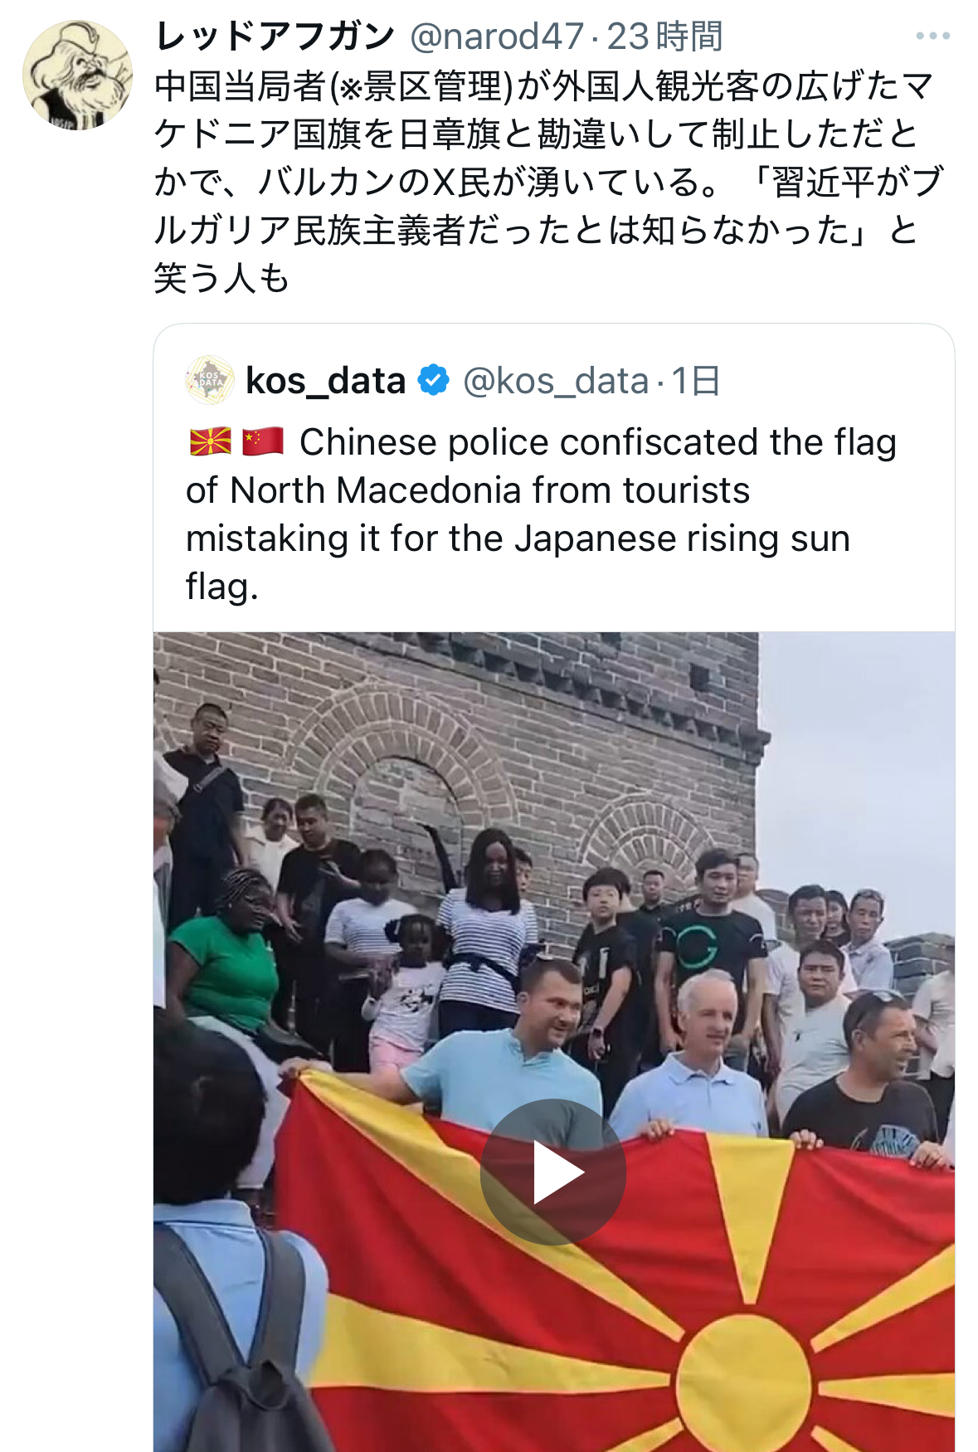
Task: Open the レッドアフガン display name
Action: point(275,37)
